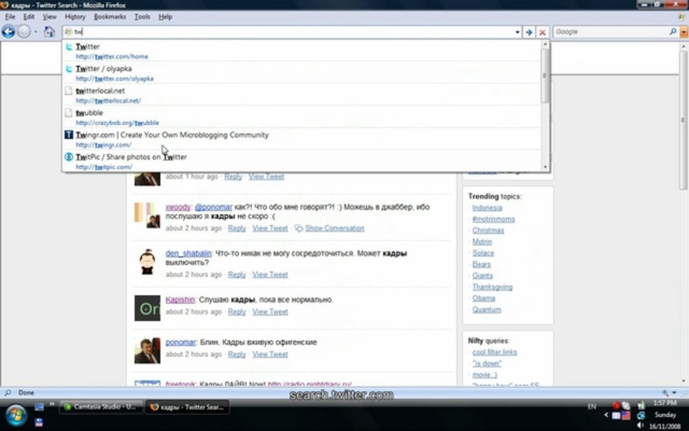
Task: Open the Indonesia trending topic
Action: point(487,208)
